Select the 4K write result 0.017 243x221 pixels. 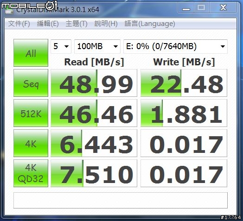[x=184, y=143]
